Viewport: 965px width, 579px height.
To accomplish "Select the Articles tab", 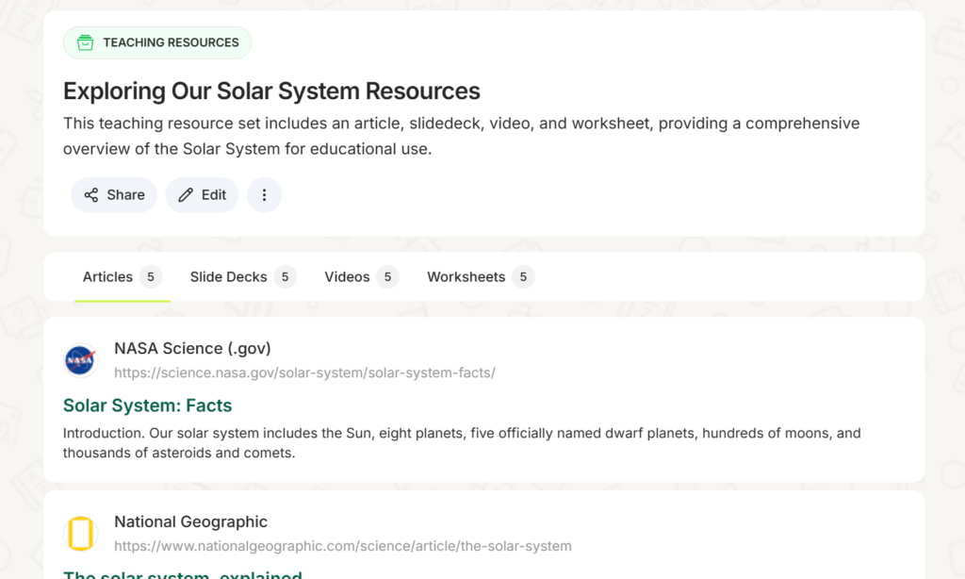I will (107, 277).
